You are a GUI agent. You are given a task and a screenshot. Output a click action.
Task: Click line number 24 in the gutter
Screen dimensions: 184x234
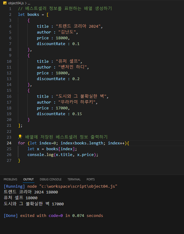(x=9, y=143)
